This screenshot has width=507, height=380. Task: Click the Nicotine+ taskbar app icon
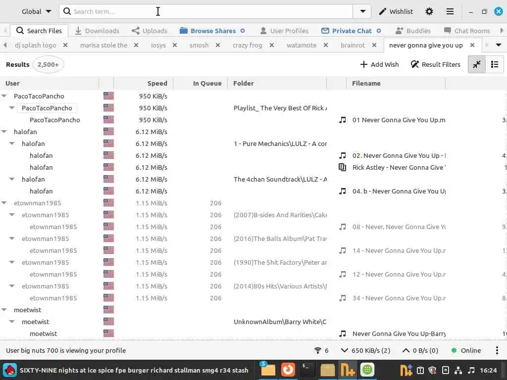coord(348,370)
